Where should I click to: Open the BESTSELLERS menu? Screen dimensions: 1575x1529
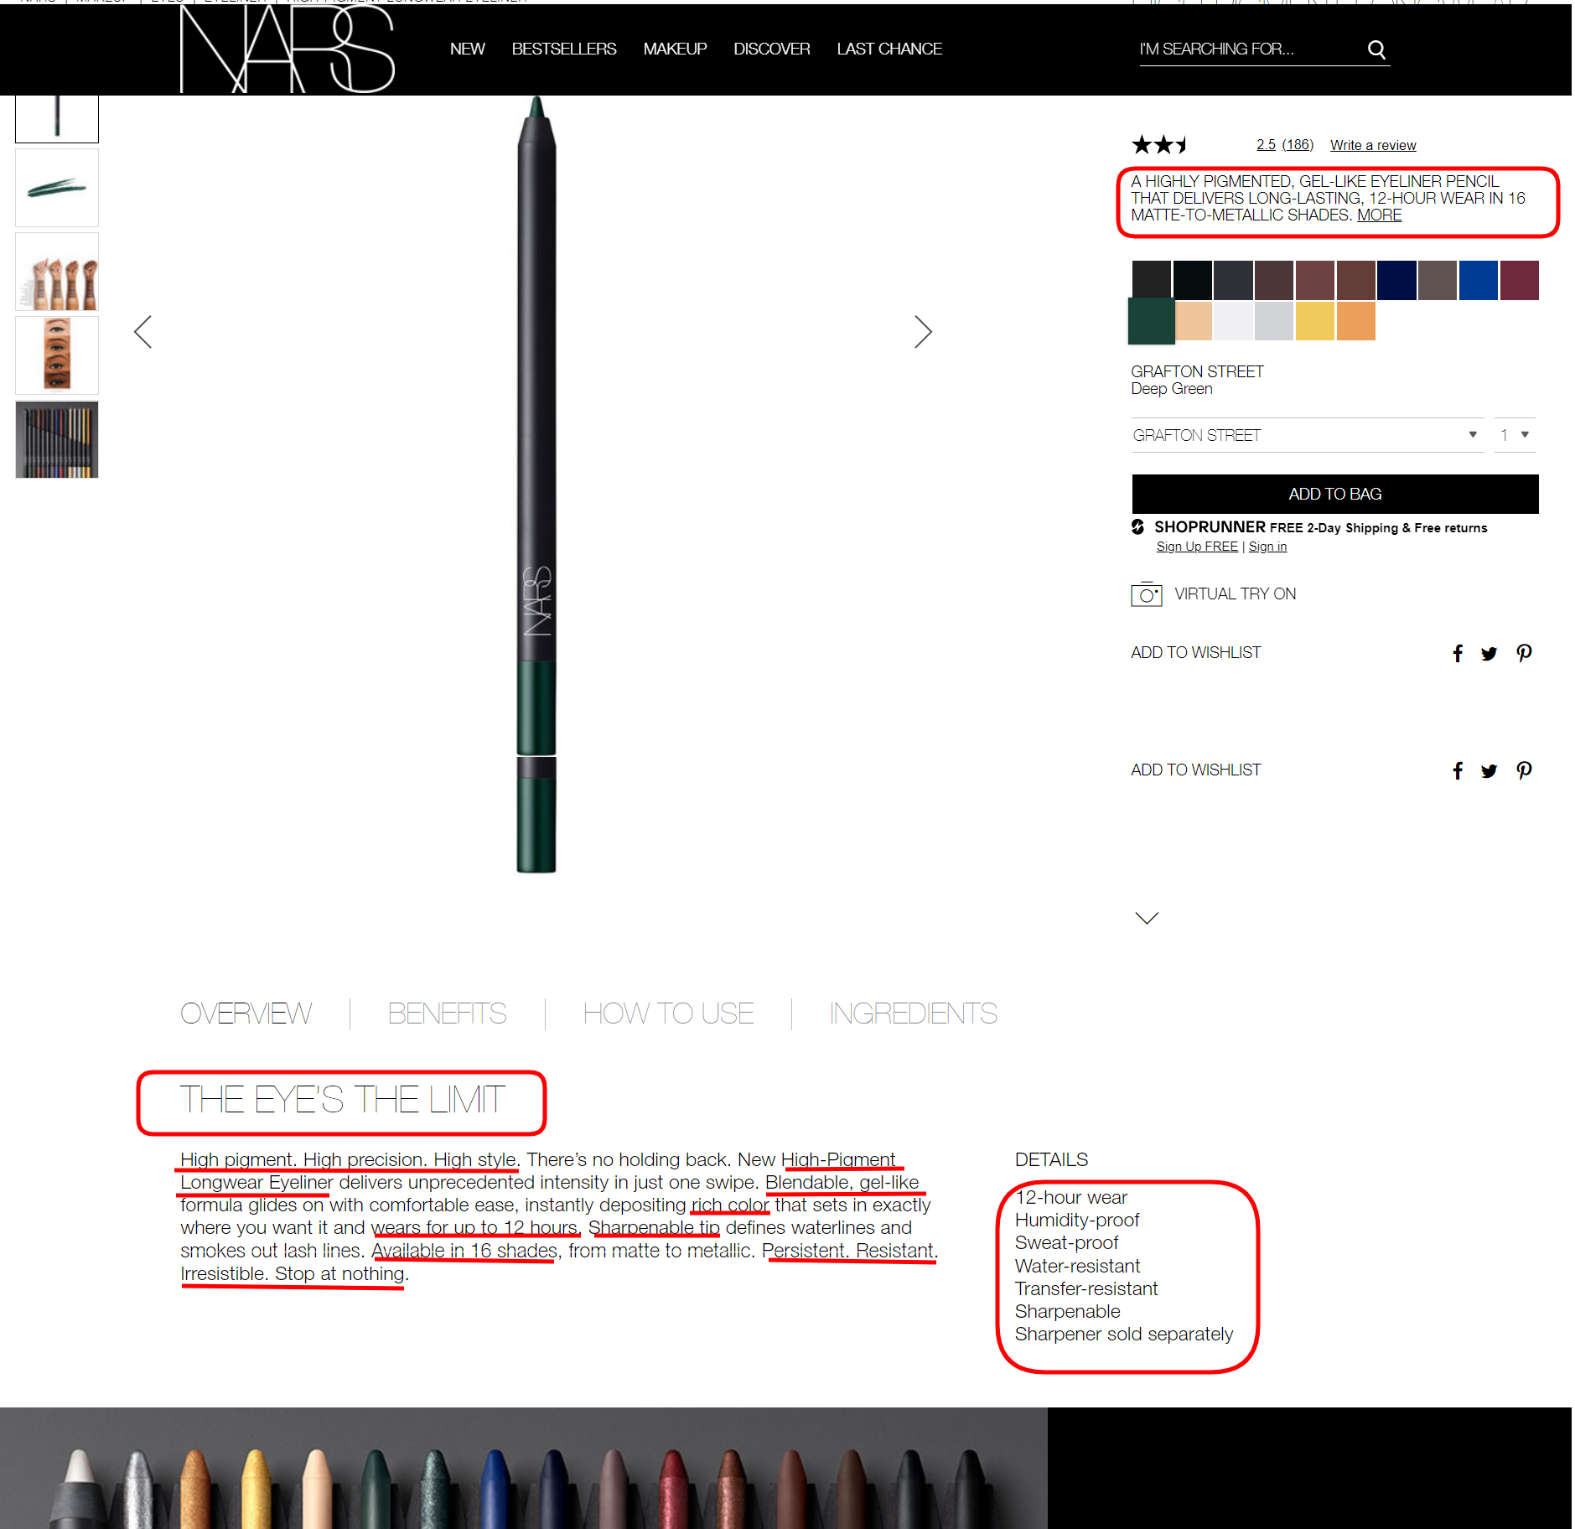pos(564,49)
